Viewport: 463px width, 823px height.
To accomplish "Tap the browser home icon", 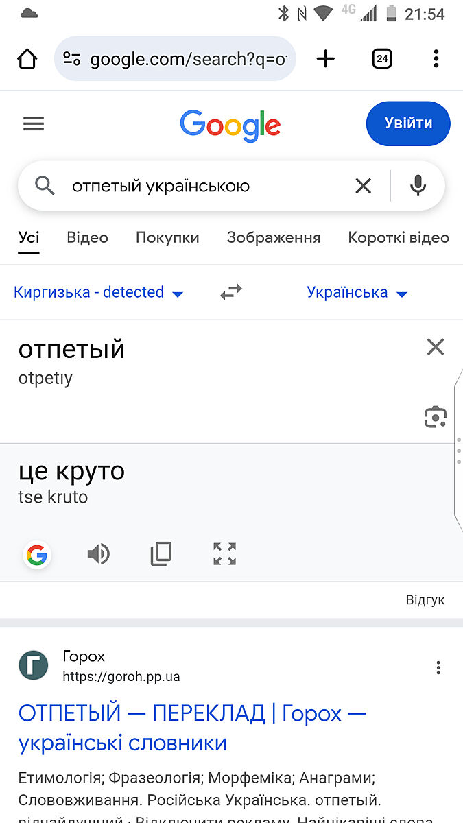I will 27,59.
